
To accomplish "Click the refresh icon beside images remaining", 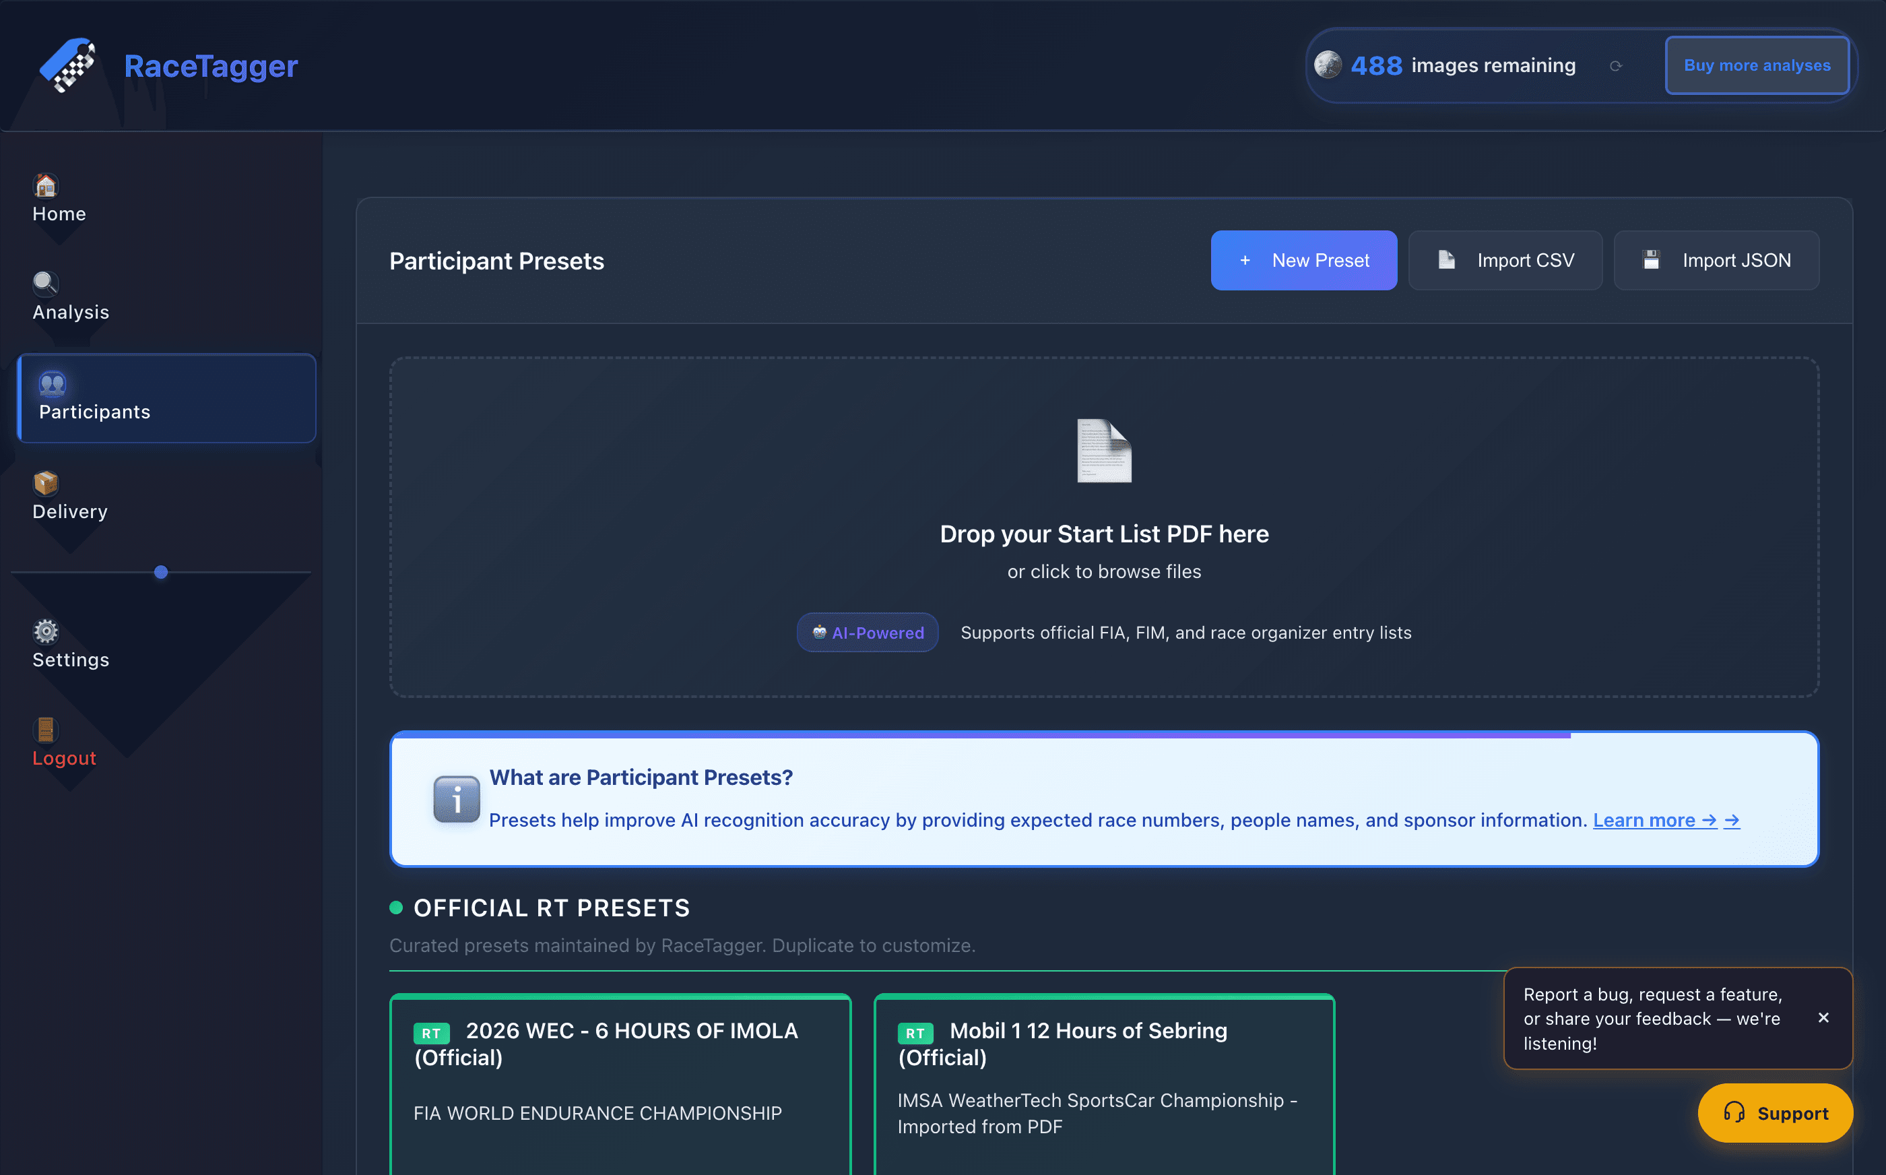I will (x=1616, y=66).
